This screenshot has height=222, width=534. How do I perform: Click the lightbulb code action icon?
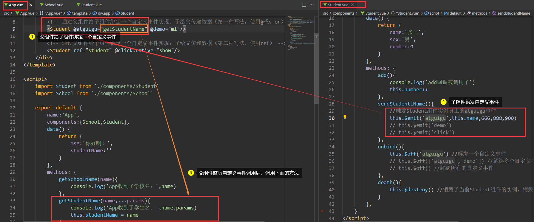point(345,117)
